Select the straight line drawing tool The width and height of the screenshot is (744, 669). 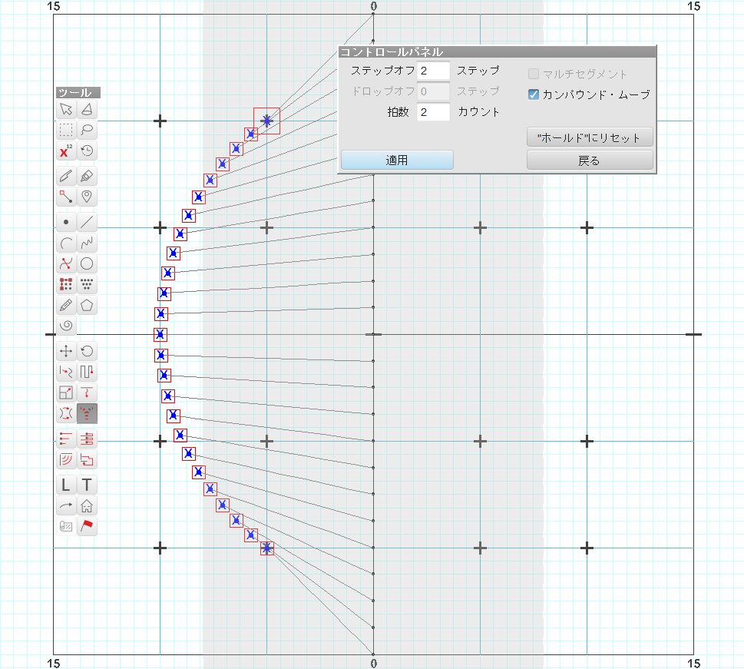click(x=88, y=223)
